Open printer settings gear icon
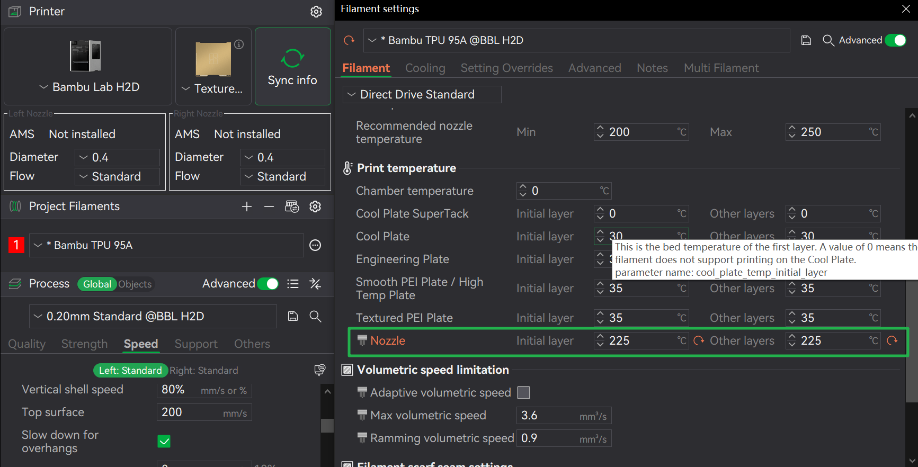 [316, 12]
